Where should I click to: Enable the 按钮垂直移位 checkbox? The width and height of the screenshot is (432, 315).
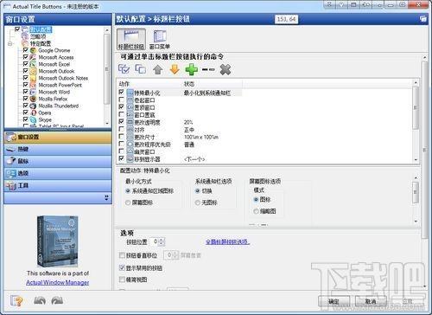click(x=122, y=255)
